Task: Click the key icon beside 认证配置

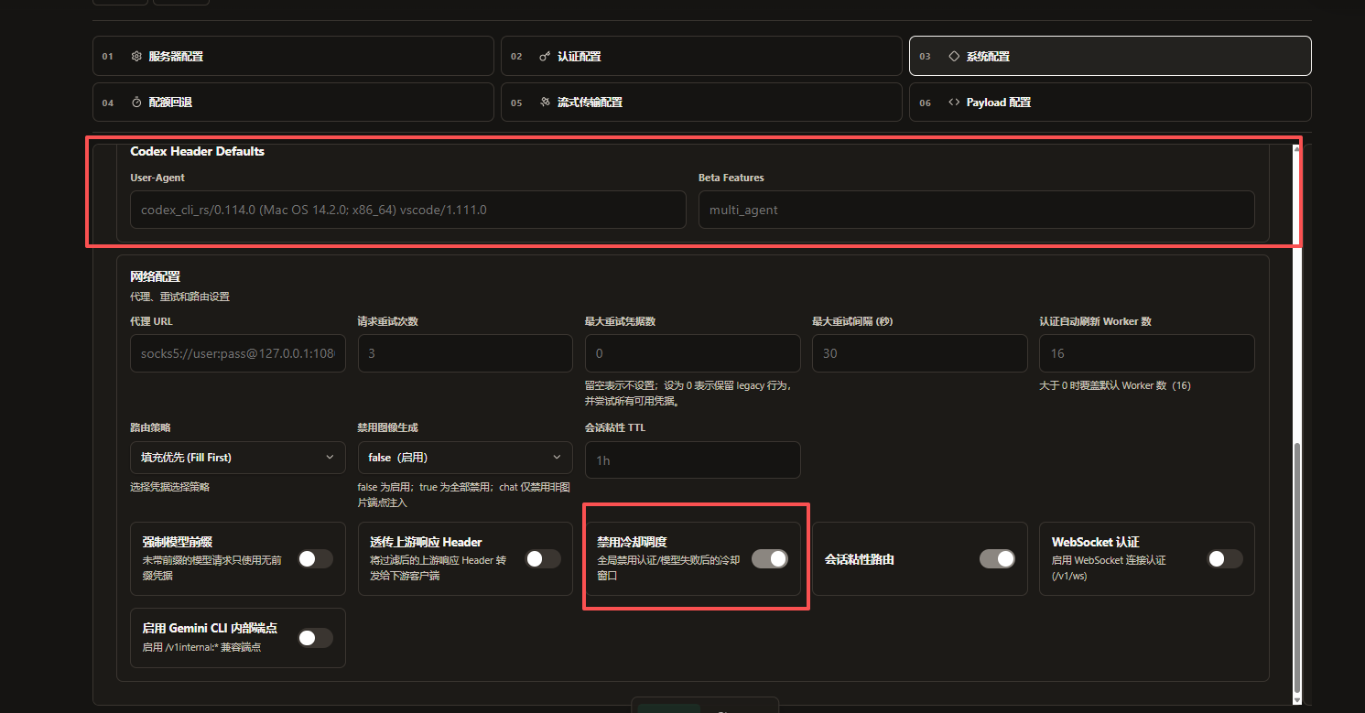Action: tap(545, 56)
